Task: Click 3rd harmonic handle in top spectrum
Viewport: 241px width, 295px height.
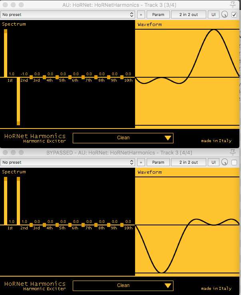Action: pos(31,77)
